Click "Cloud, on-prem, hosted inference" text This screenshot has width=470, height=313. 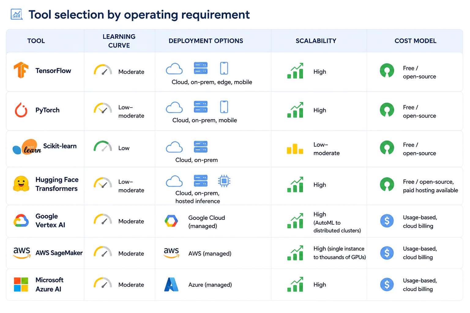pyautogui.click(x=198, y=197)
